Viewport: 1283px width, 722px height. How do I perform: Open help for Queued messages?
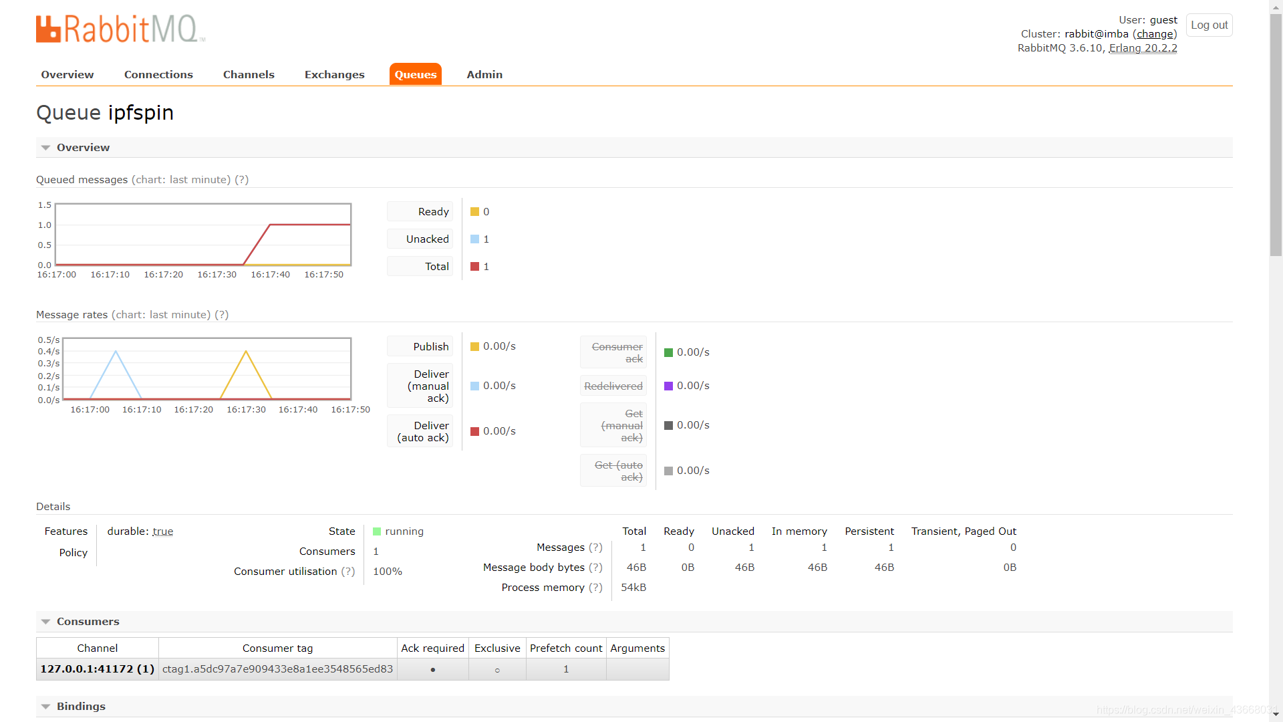242,180
